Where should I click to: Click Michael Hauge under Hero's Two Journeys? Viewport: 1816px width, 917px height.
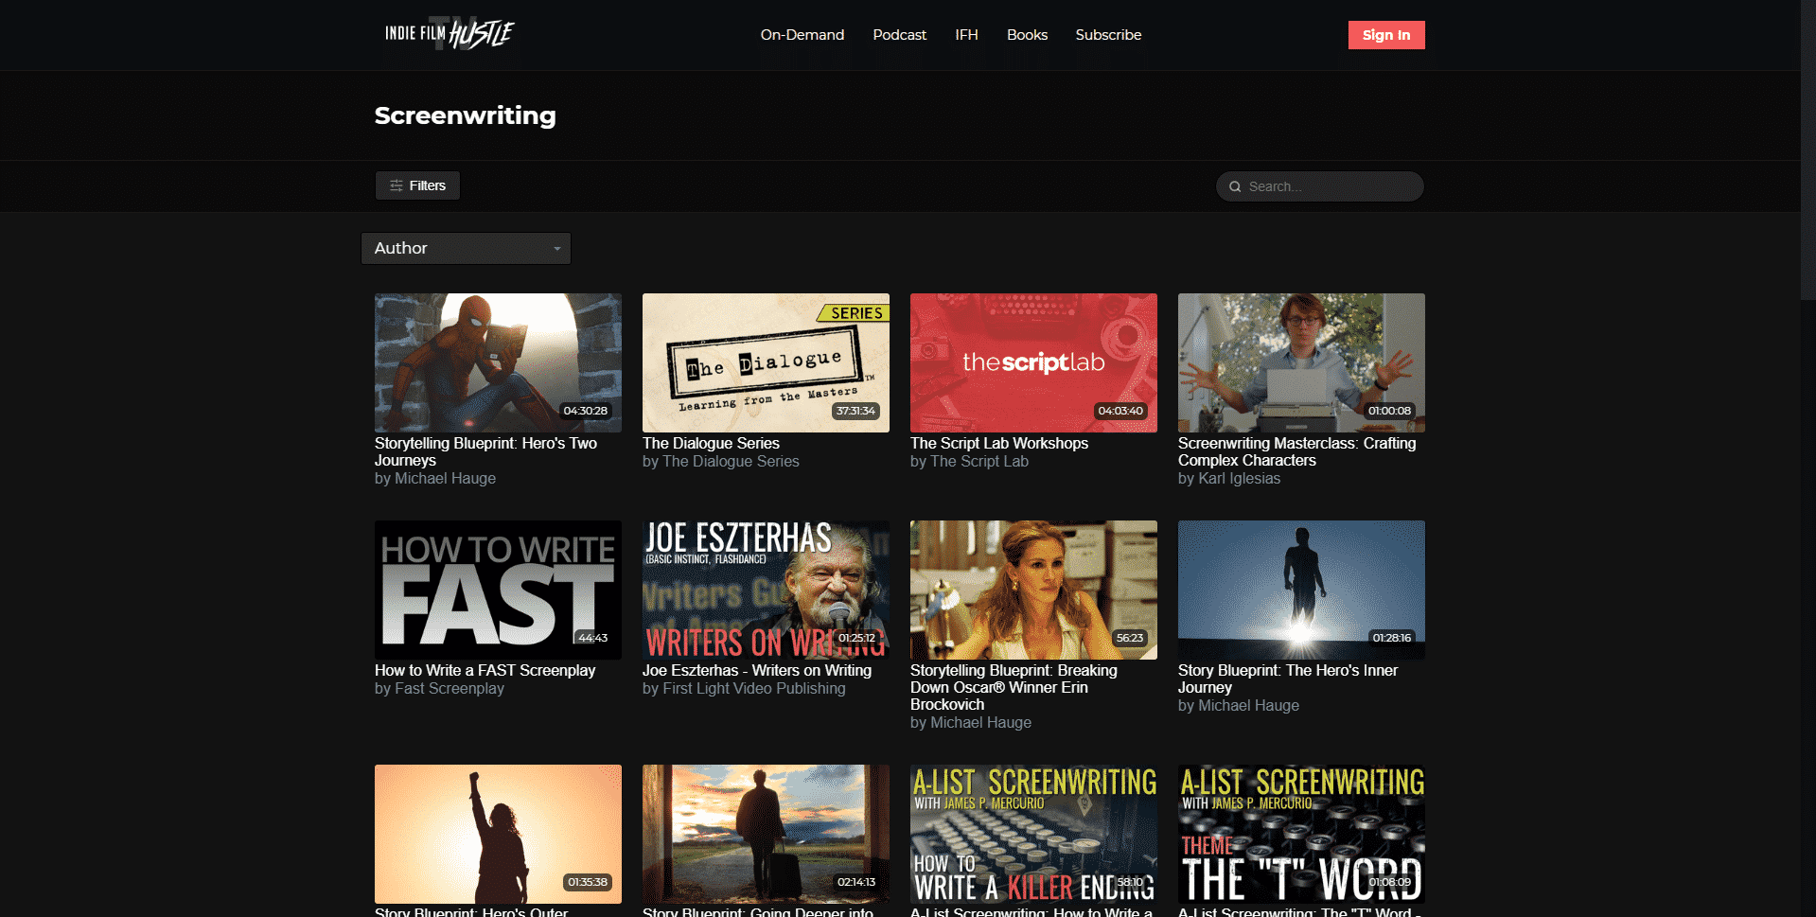click(x=445, y=478)
